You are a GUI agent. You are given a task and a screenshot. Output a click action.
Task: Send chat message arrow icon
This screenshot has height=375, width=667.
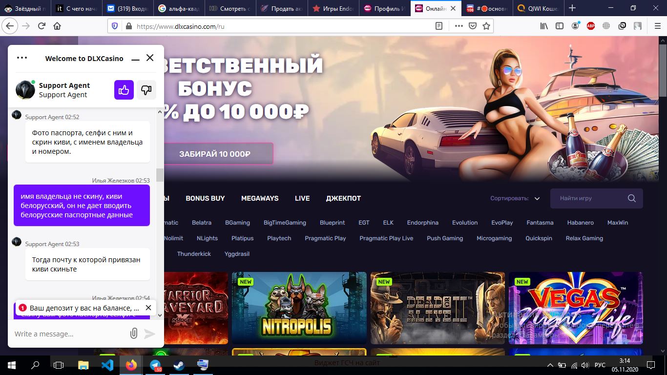click(149, 333)
